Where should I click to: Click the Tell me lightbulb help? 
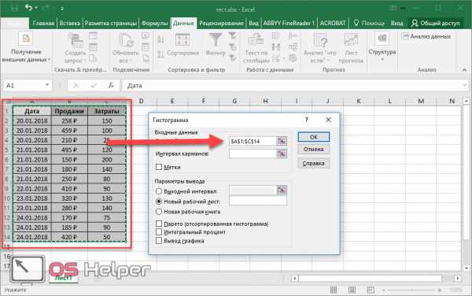click(x=368, y=23)
